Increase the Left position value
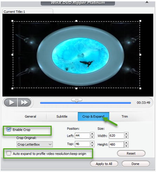The image size is (156, 172). tap(92, 134)
